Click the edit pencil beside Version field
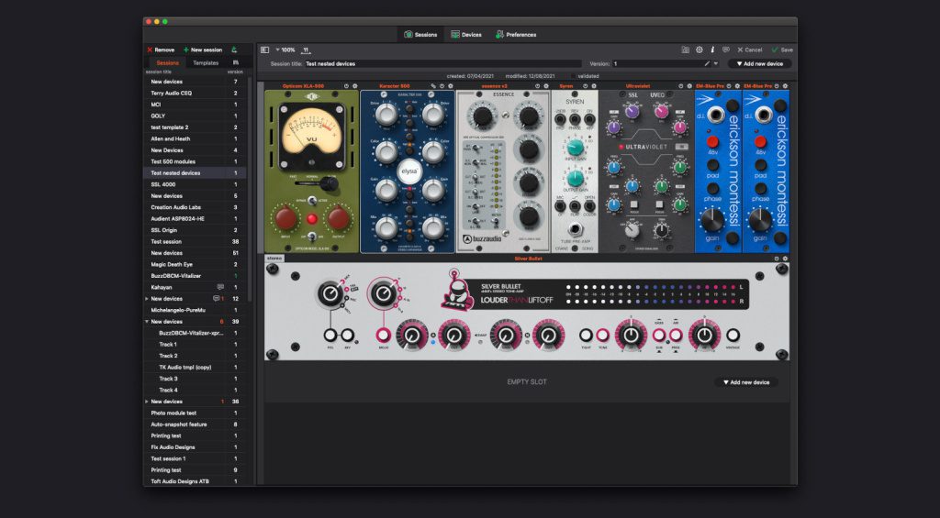This screenshot has width=940, height=518. point(707,64)
